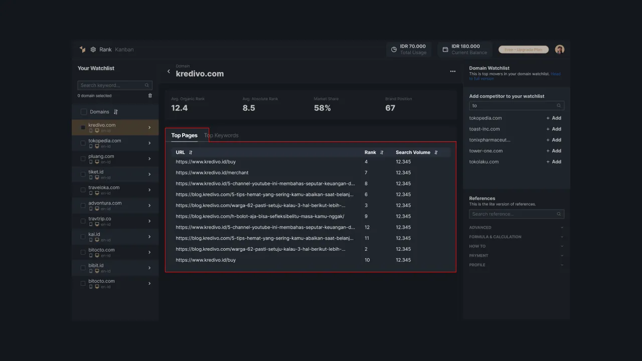The image size is (642, 361).
Task: Sort table by Search Volume column
Action: [x=436, y=152]
